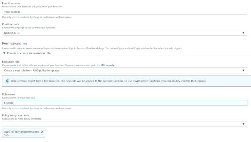
Task: Collapse the execution role section triangle
Action: [x=4, y=53]
